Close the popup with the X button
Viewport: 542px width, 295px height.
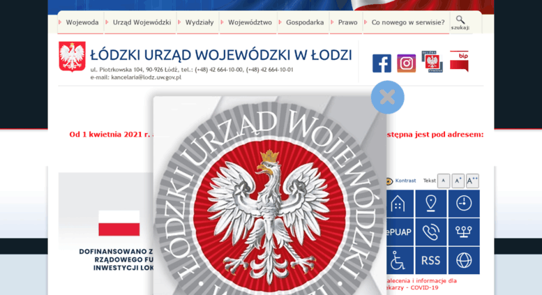387,97
